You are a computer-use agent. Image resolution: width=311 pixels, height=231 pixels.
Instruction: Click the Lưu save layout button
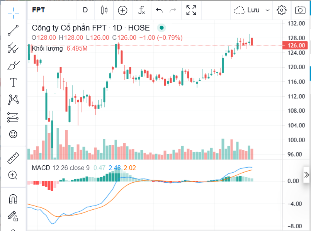pyautogui.click(x=247, y=10)
